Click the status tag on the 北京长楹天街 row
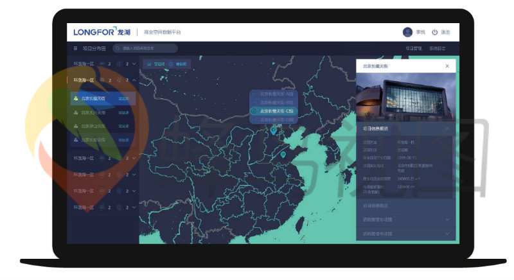The width and height of the screenshot is (514, 280). pos(123,98)
